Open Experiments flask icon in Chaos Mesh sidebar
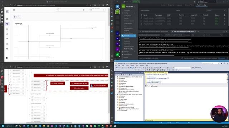Screen dimensions: 229x128 pyautogui.click(x=7, y=34)
